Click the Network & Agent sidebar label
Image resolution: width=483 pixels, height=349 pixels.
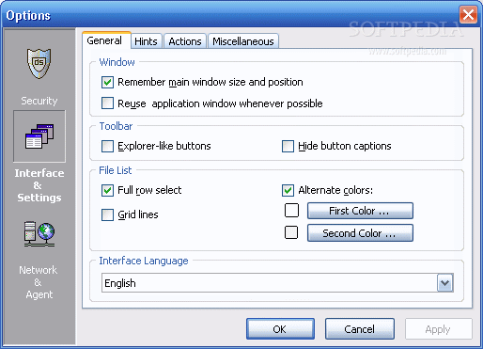tap(39, 282)
